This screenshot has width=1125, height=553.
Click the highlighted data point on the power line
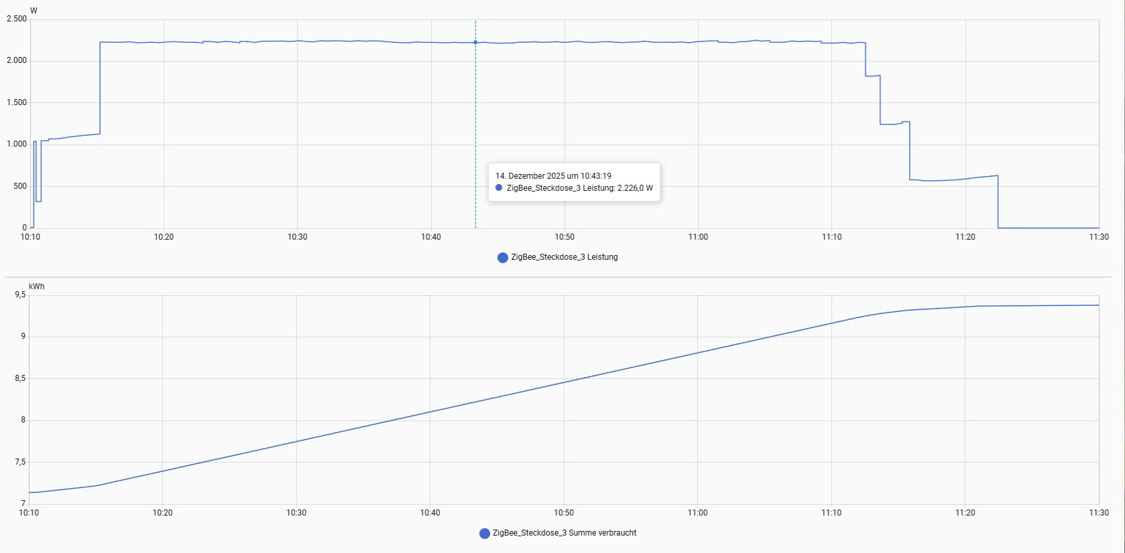(x=475, y=42)
